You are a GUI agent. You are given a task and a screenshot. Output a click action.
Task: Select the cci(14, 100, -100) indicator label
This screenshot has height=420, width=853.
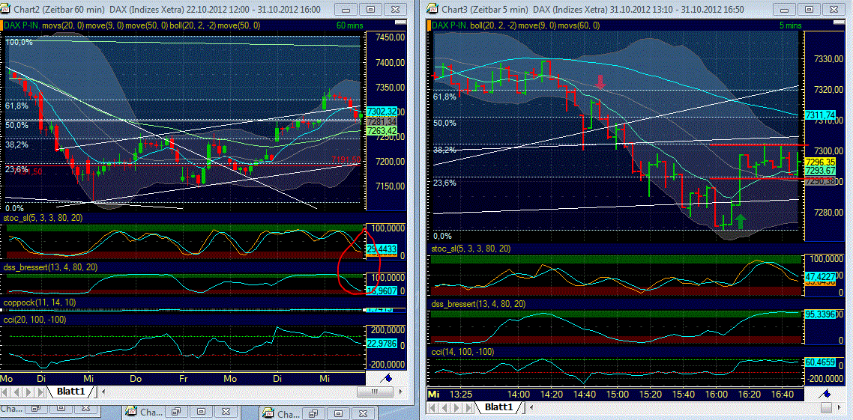click(x=462, y=352)
